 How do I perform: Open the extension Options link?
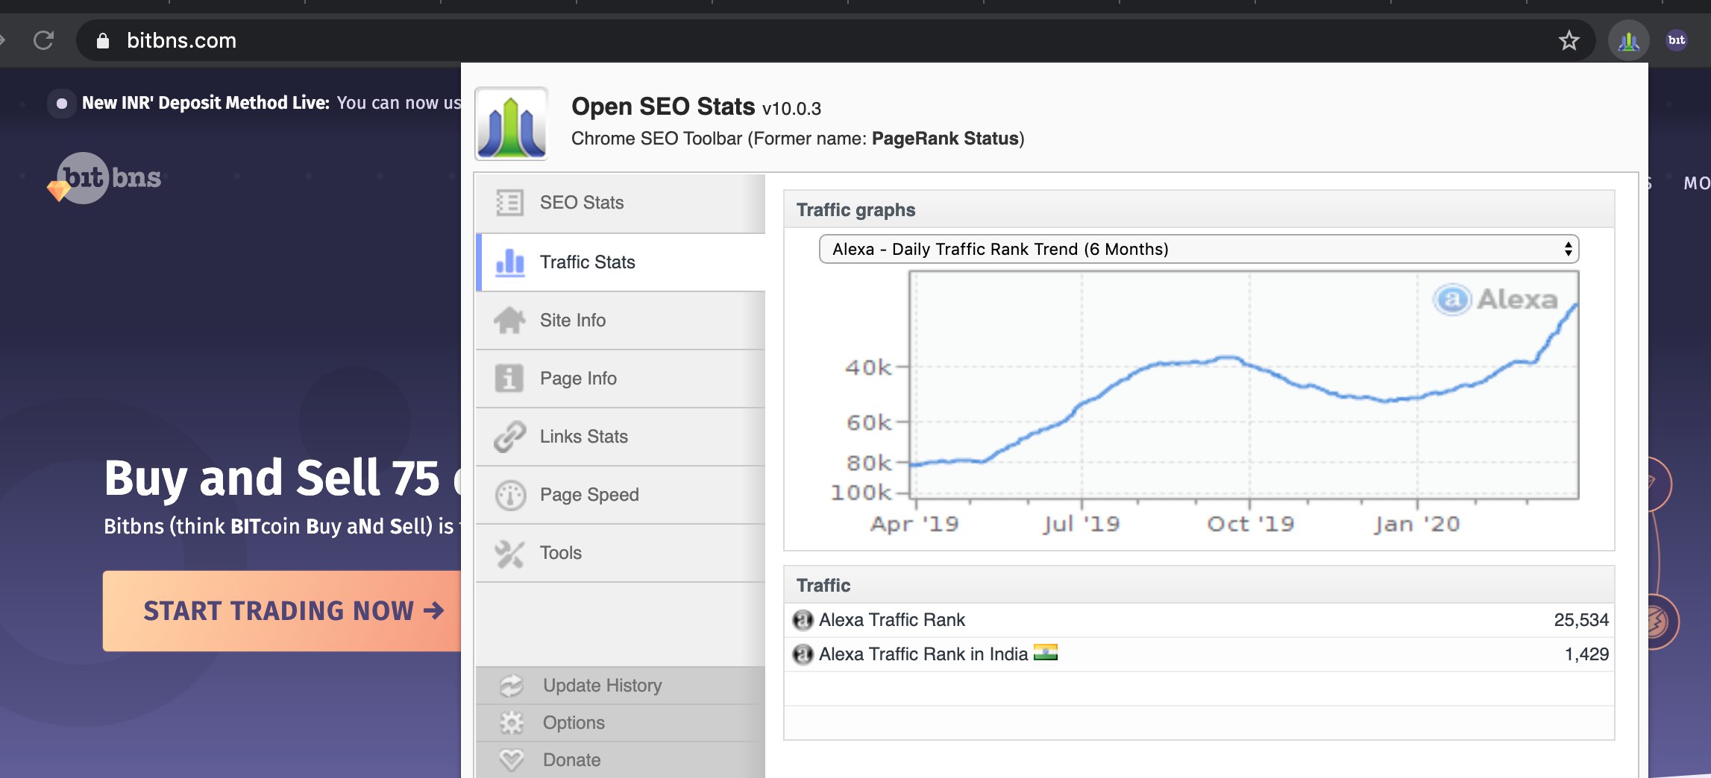(574, 723)
